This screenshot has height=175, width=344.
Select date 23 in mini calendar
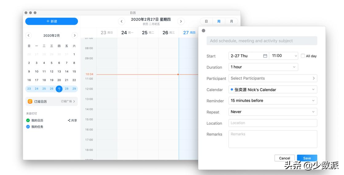[x=29, y=89]
